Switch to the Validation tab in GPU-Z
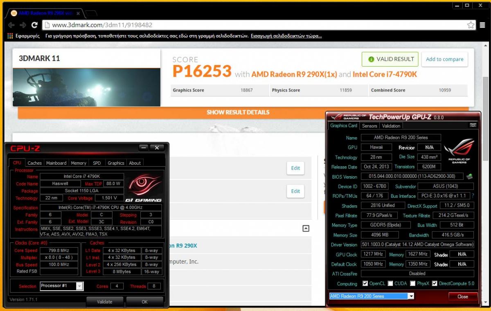Image resolution: width=491 pixels, height=311 pixels. [391, 126]
